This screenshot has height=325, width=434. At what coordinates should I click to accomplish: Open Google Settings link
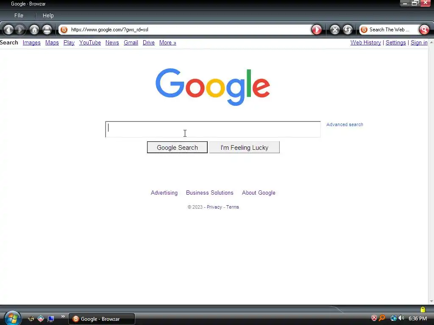[x=396, y=43]
